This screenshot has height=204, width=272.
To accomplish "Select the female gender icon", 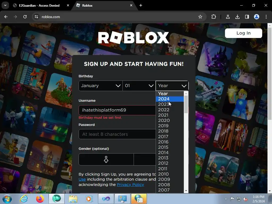I will click(106, 159).
